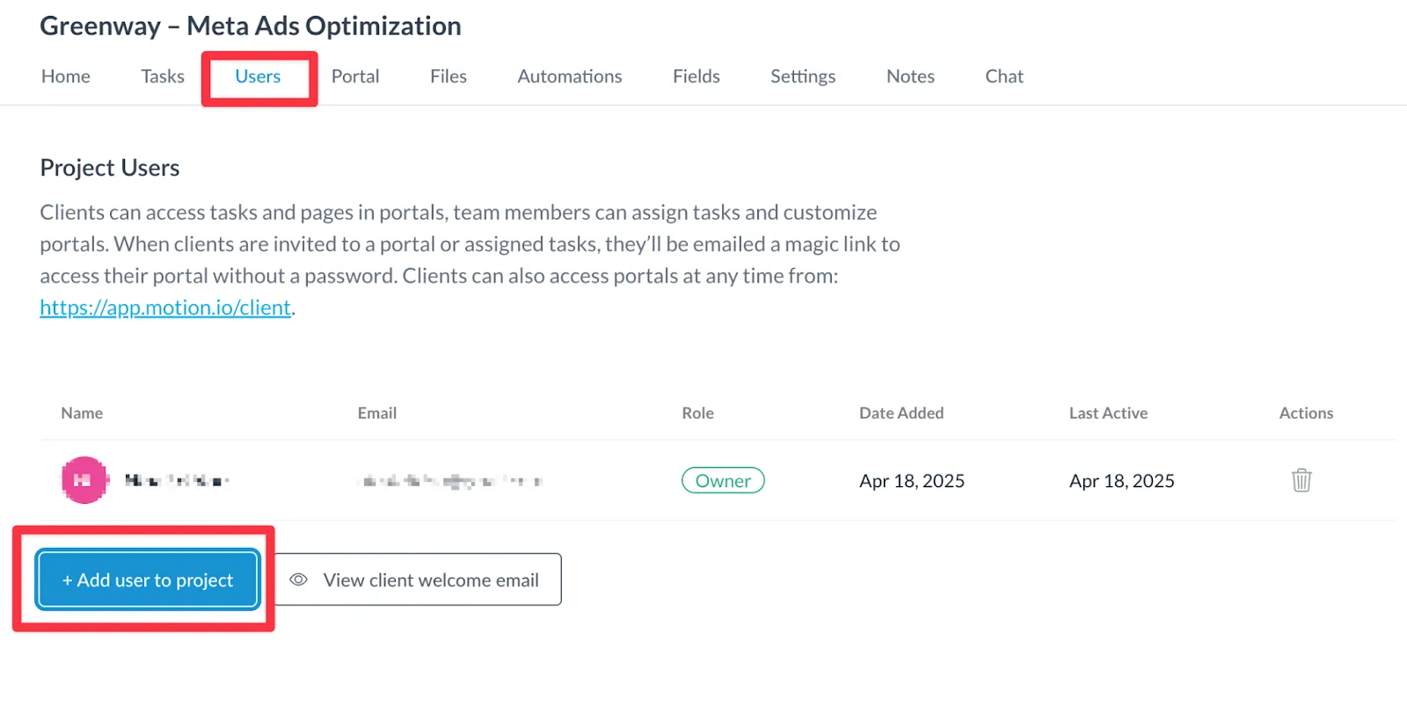Click the Date Added column header
The image size is (1407, 714).
pos(901,413)
